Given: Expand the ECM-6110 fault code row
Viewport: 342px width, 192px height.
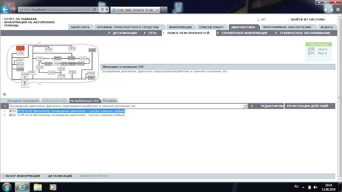Looking at the screenshot, I should (4, 115).
